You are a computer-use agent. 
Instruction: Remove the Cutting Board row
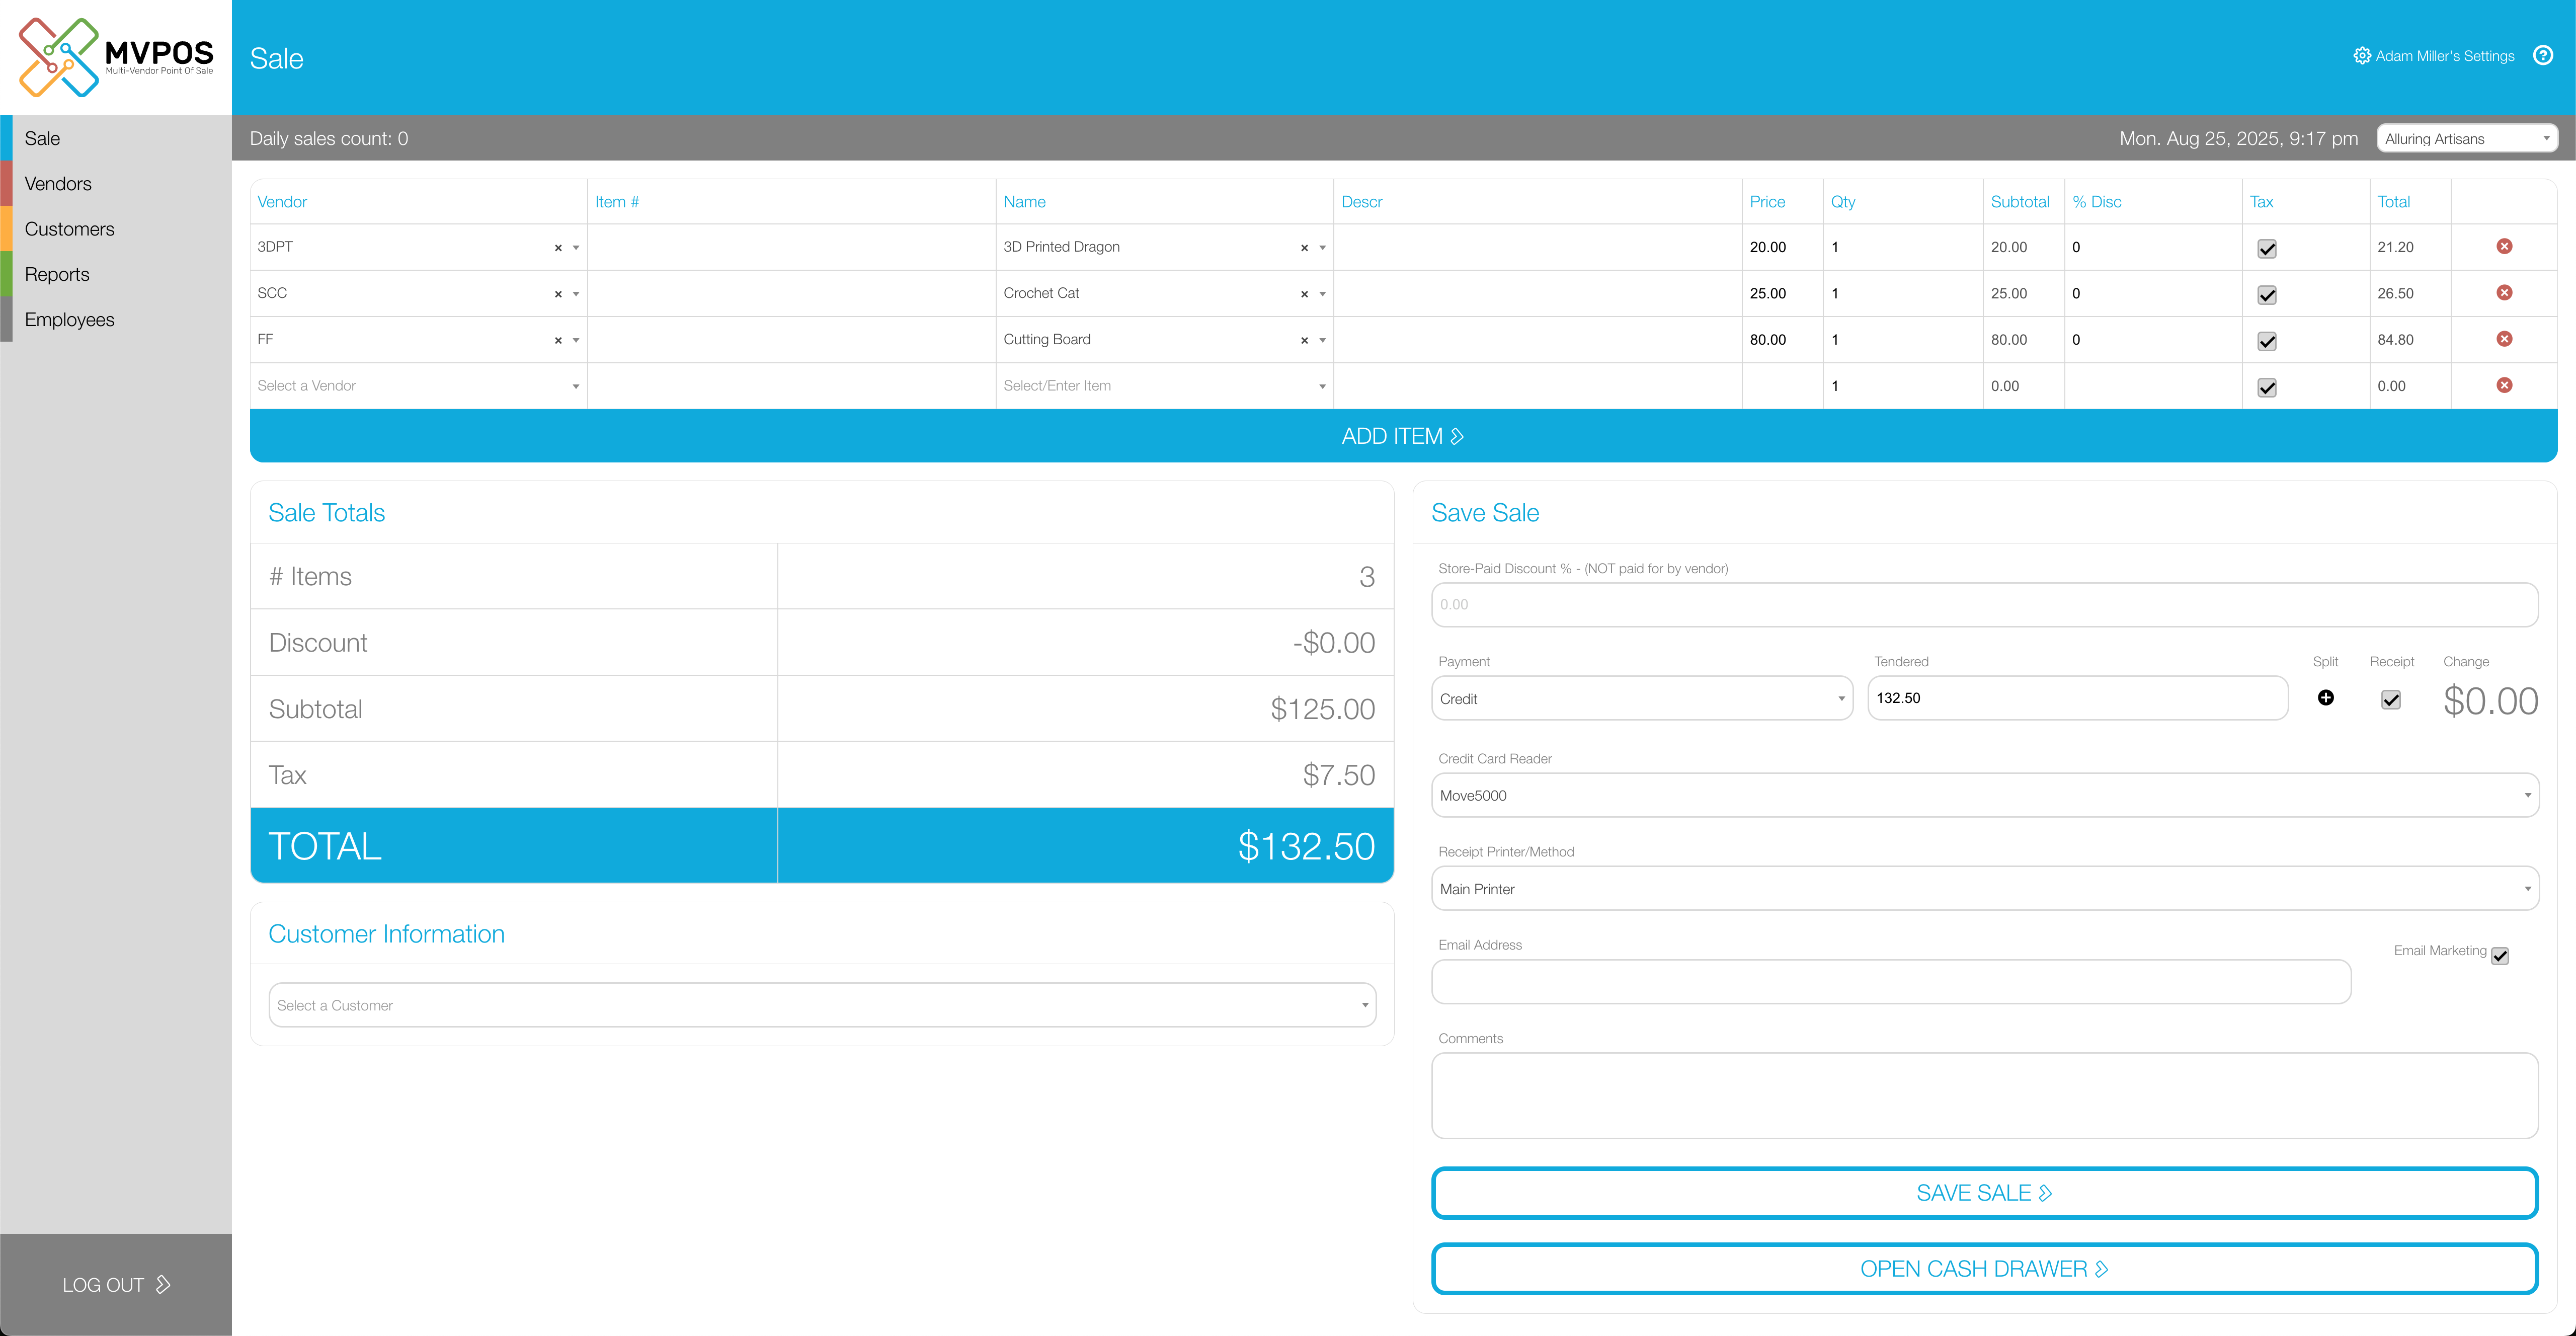pos(2504,339)
